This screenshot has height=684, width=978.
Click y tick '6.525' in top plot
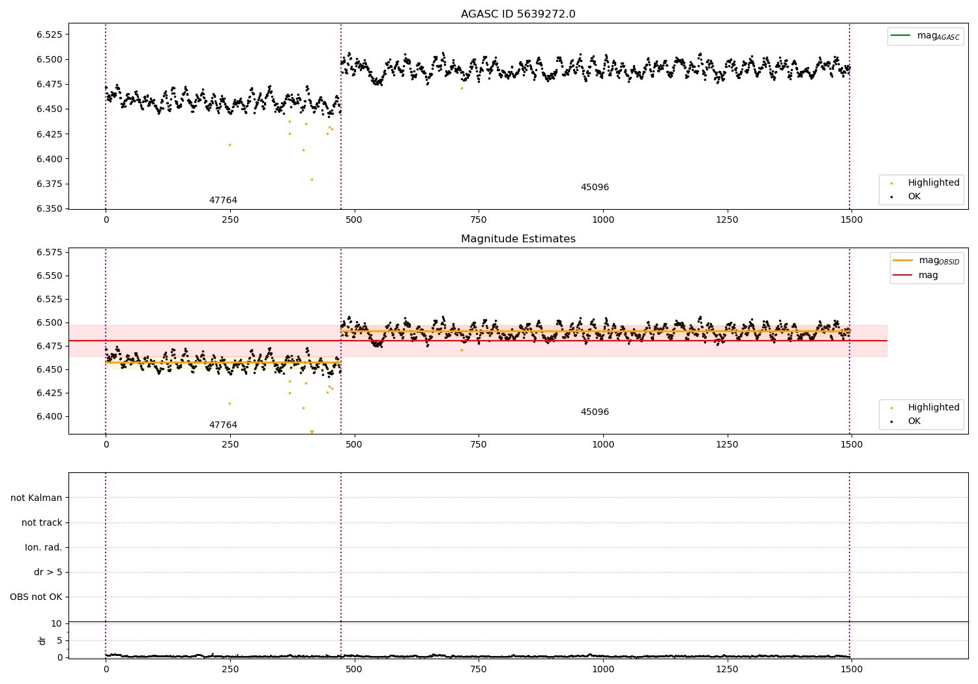pyautogui.click(x=50, y=35)
